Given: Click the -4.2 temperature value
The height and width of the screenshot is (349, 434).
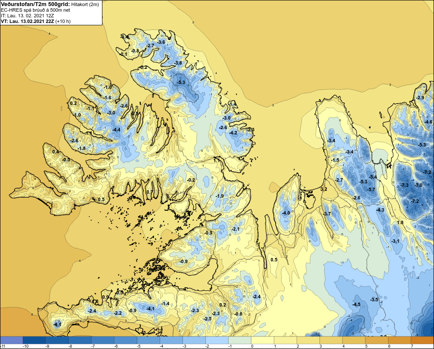Looking at the screenshot, I should click(233, 133).
